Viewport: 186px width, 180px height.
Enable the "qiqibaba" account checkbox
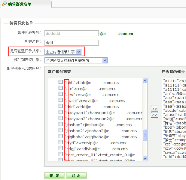pos(61,136)
